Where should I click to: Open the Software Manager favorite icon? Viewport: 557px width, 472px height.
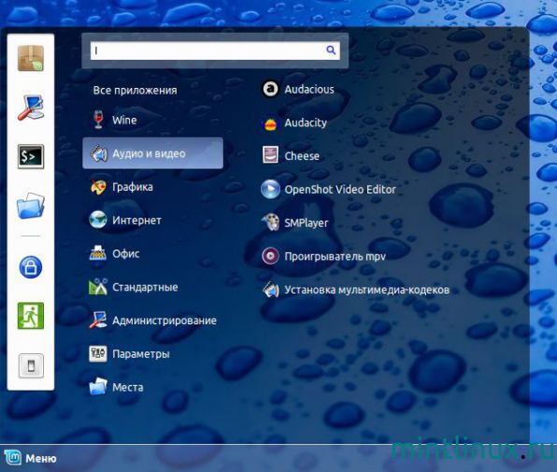coord(31,58)
